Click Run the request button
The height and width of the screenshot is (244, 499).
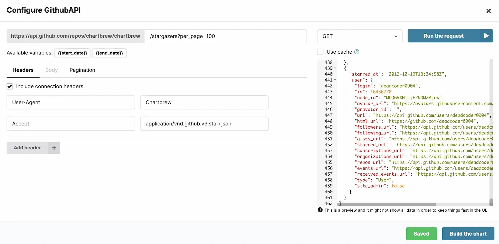450,36
